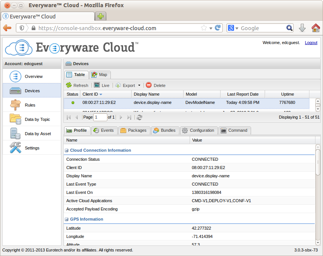The width and height of the screenshot is (323, 256).
Task: Open the Events tab
Action: pos(104,131)
